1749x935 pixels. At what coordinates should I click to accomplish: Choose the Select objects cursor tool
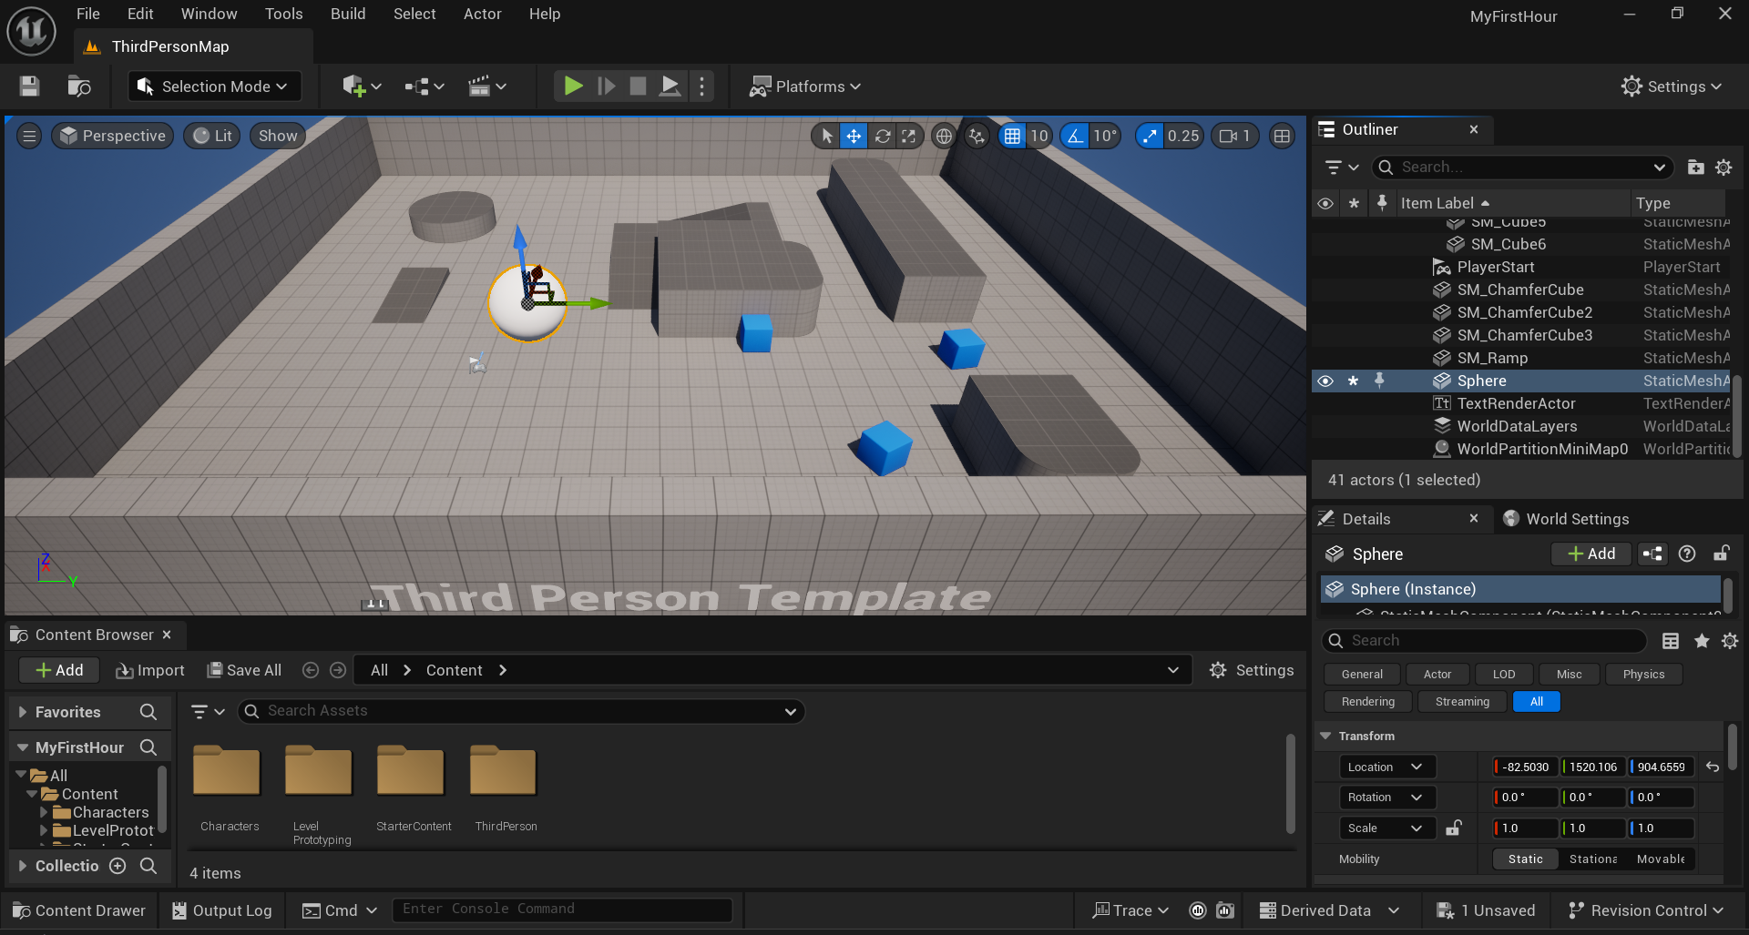point(826,136)
